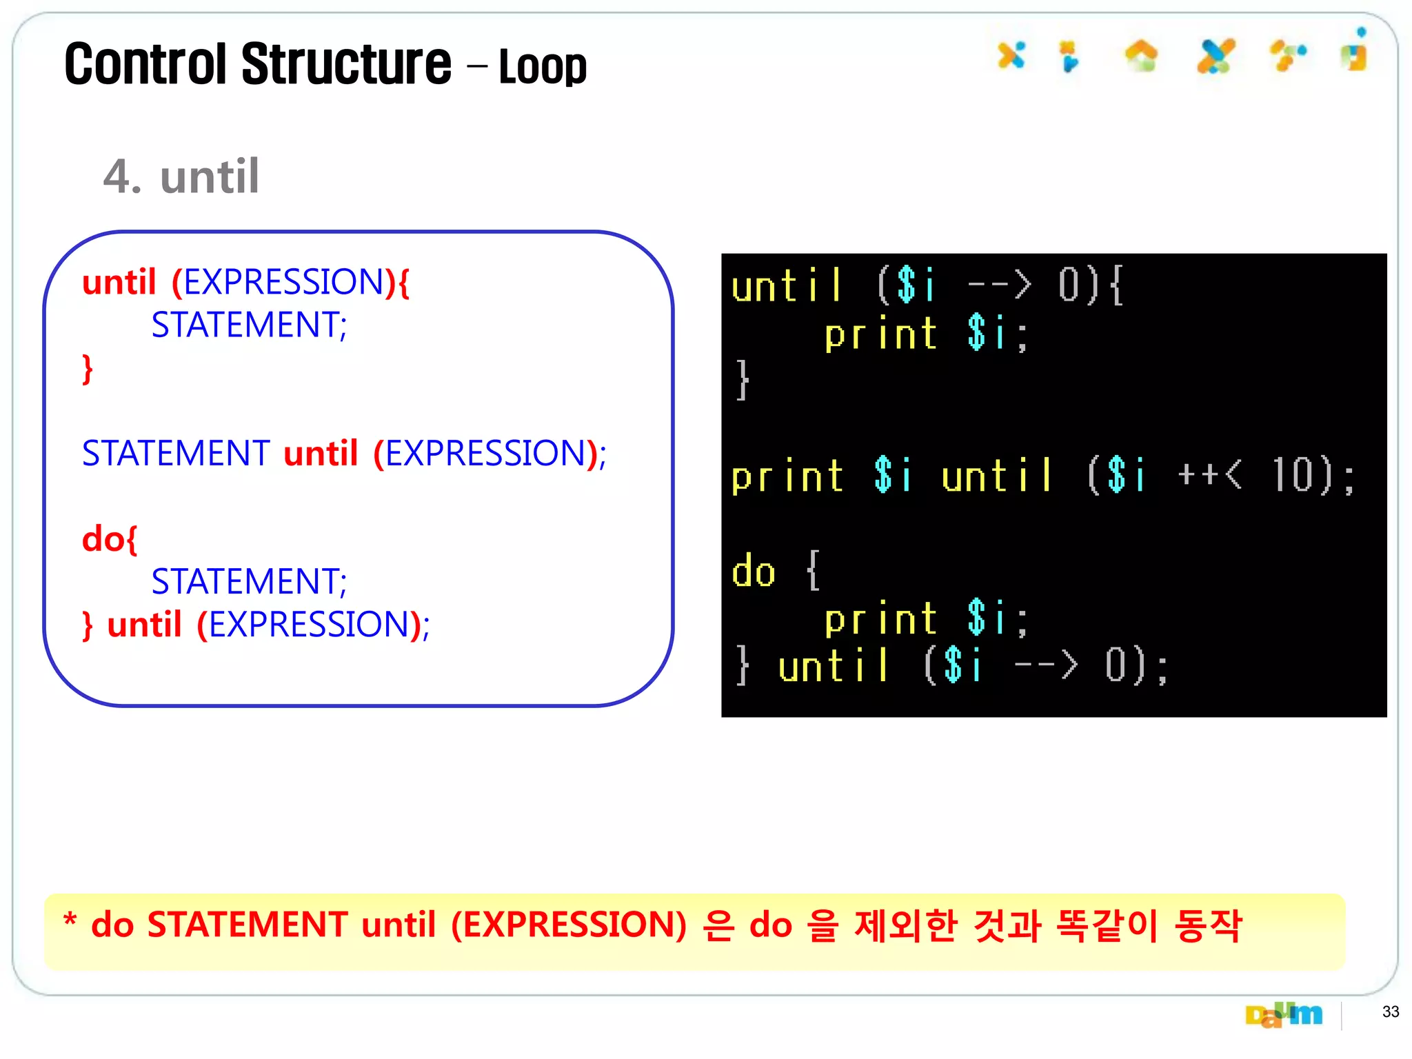Click the '4. until' section heading
Image resolution: width=1412 pixels, height=1059 pixels.
tap(181, 176)
